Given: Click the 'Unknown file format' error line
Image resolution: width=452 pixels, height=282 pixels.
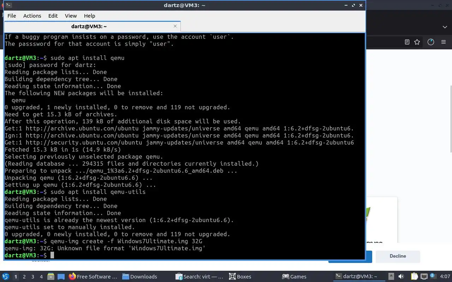Looking at the screenshot, I should (105, 248).
